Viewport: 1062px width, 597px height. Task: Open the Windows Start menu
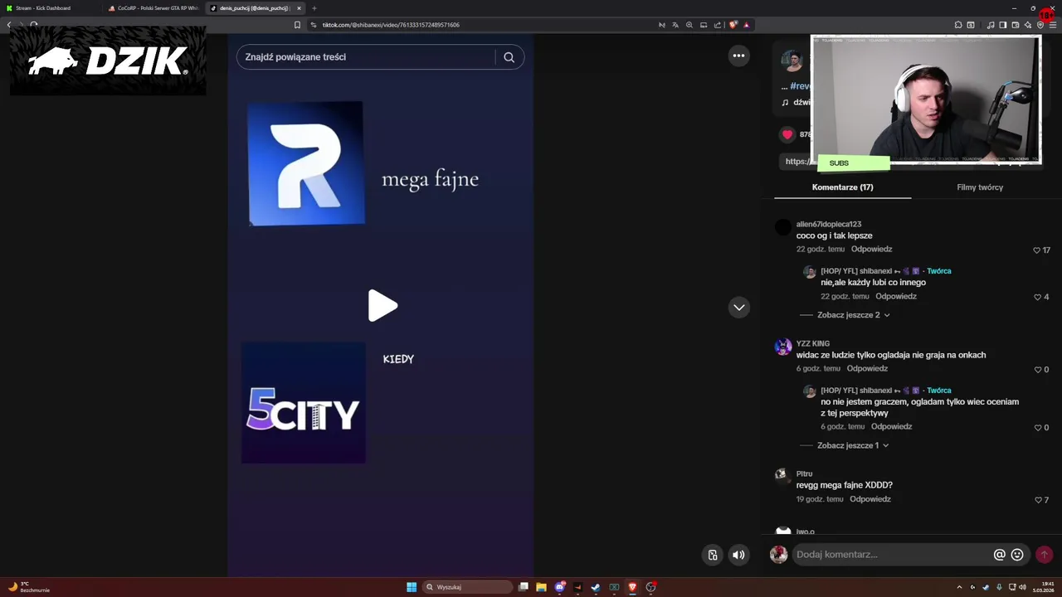412,587
